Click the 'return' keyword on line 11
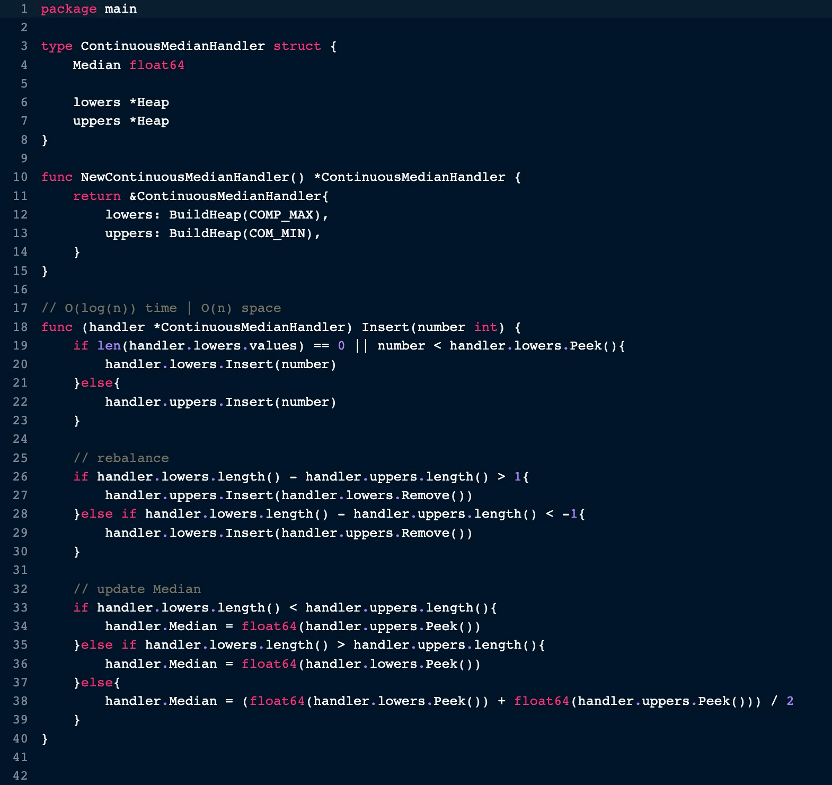This screenshot has width=832, height=785. click(x=96, y=196)
